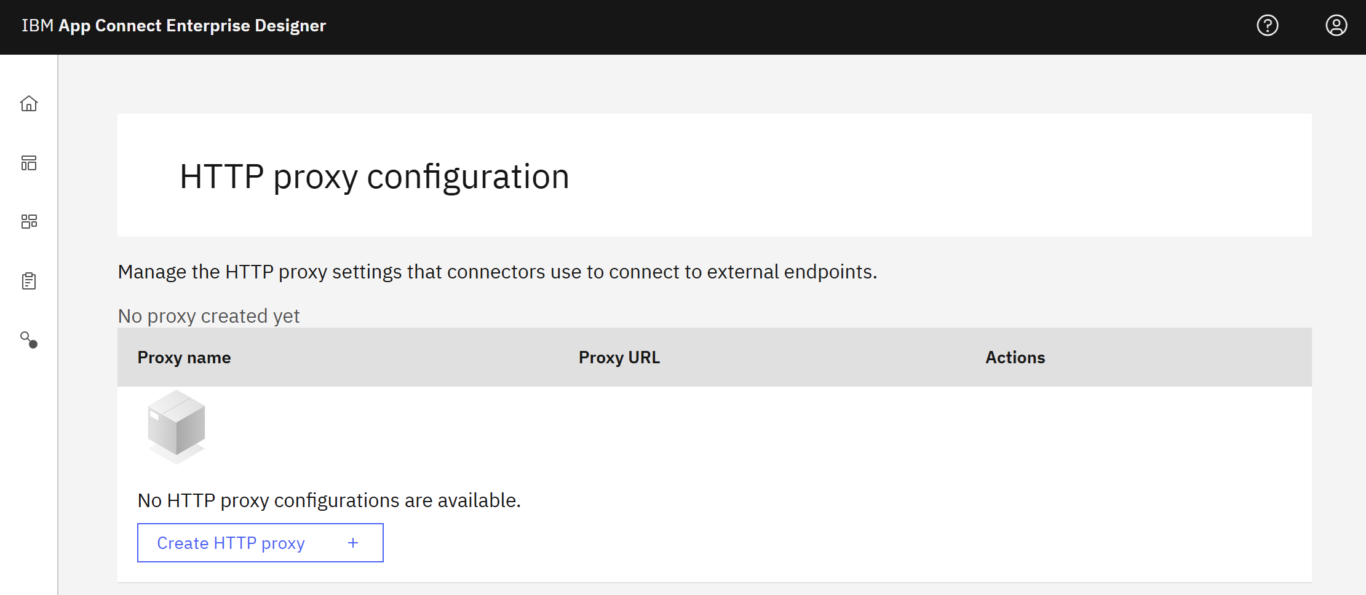Click the 'Manage the HTTP proxy settings' description
The height and width of the screenshot is (595, 1366).
pyautogui.click(x=498, y=272)
